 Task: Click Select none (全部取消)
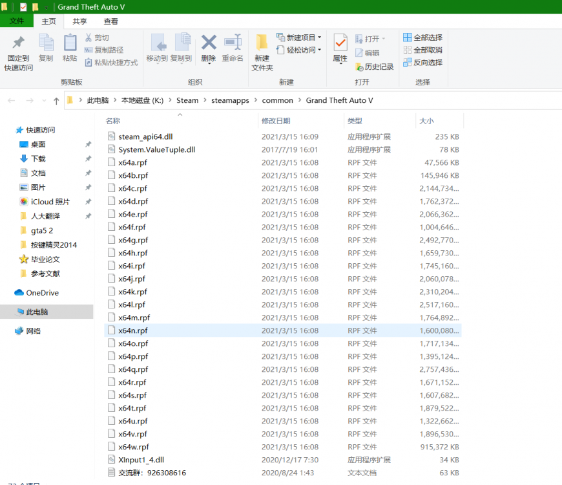[x=423, y=50]
